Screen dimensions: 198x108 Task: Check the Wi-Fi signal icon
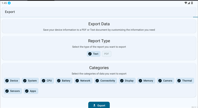186,3
